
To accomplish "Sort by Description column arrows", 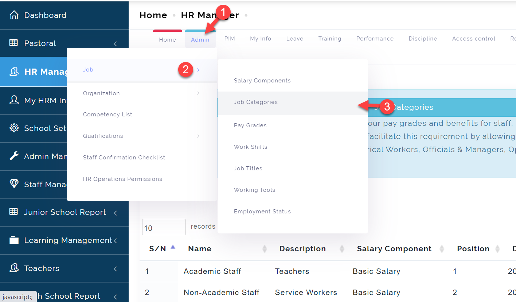I will [x=342, y=249].
